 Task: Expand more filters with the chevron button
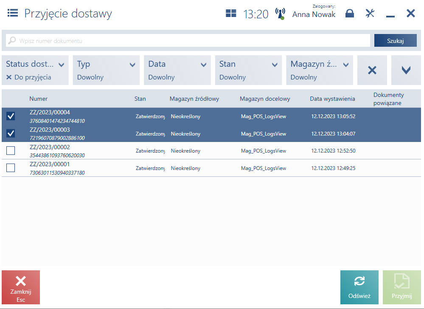[406, 70]
